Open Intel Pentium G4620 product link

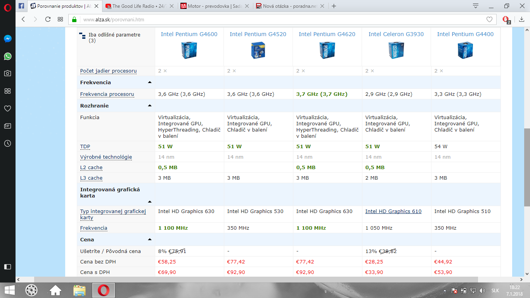[x=327, y=34]
